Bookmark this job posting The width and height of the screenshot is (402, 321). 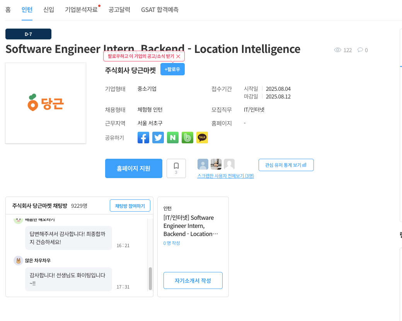[x=176, y=168]
